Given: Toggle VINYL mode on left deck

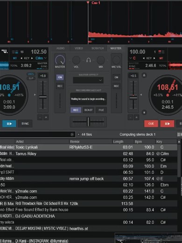Looking at the screenshot, I should pyautogui.click(x=31, y=74).
